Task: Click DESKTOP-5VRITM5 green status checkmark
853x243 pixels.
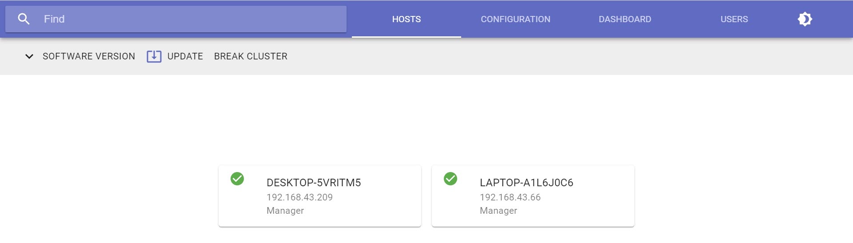Action: point(237,179)
